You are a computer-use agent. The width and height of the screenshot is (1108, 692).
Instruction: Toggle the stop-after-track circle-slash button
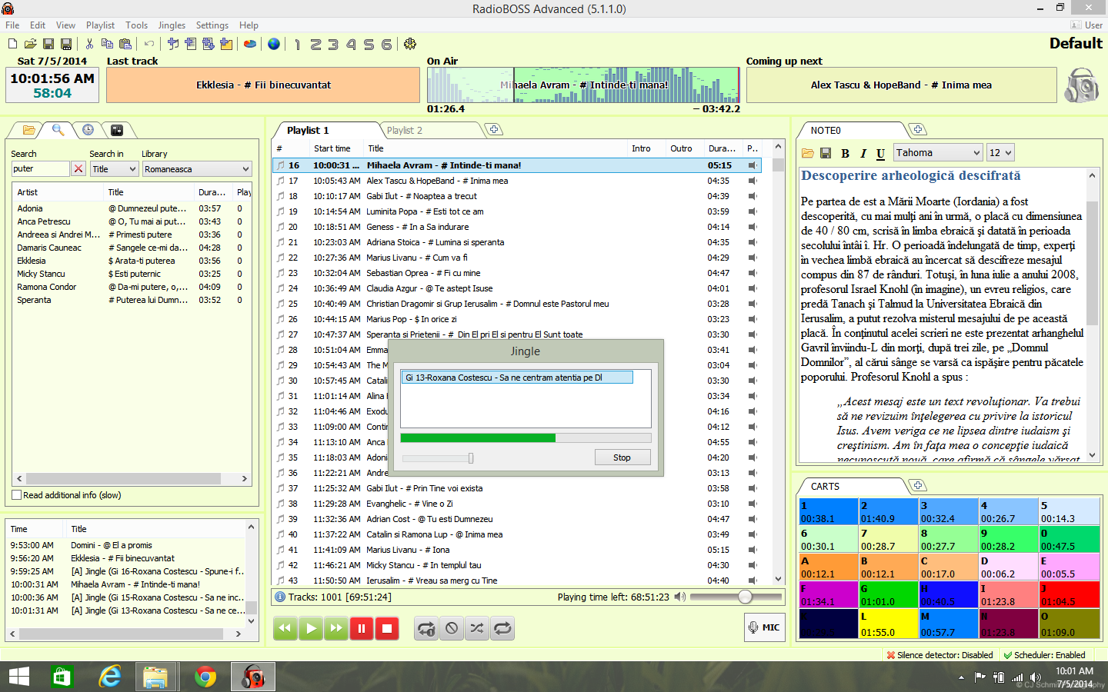[452, 628]
